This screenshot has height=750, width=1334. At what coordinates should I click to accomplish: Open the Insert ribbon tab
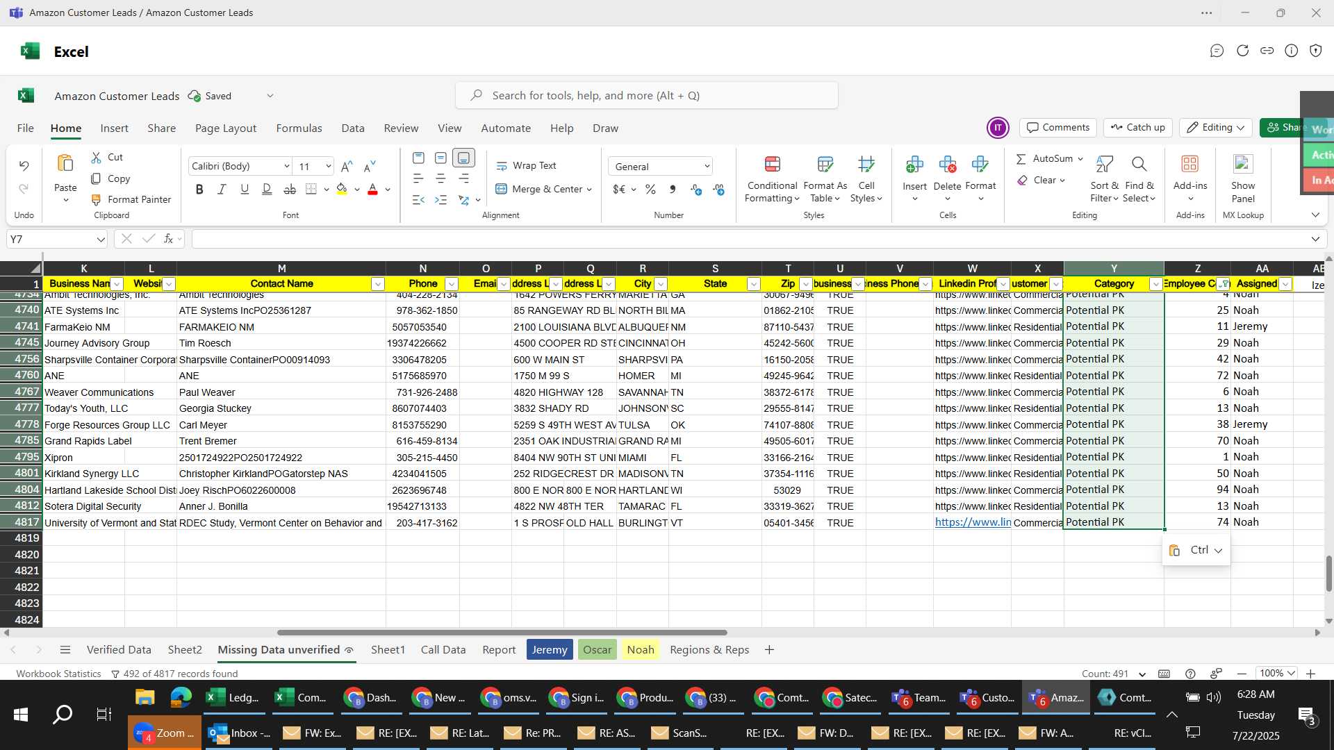coord(114,128)
